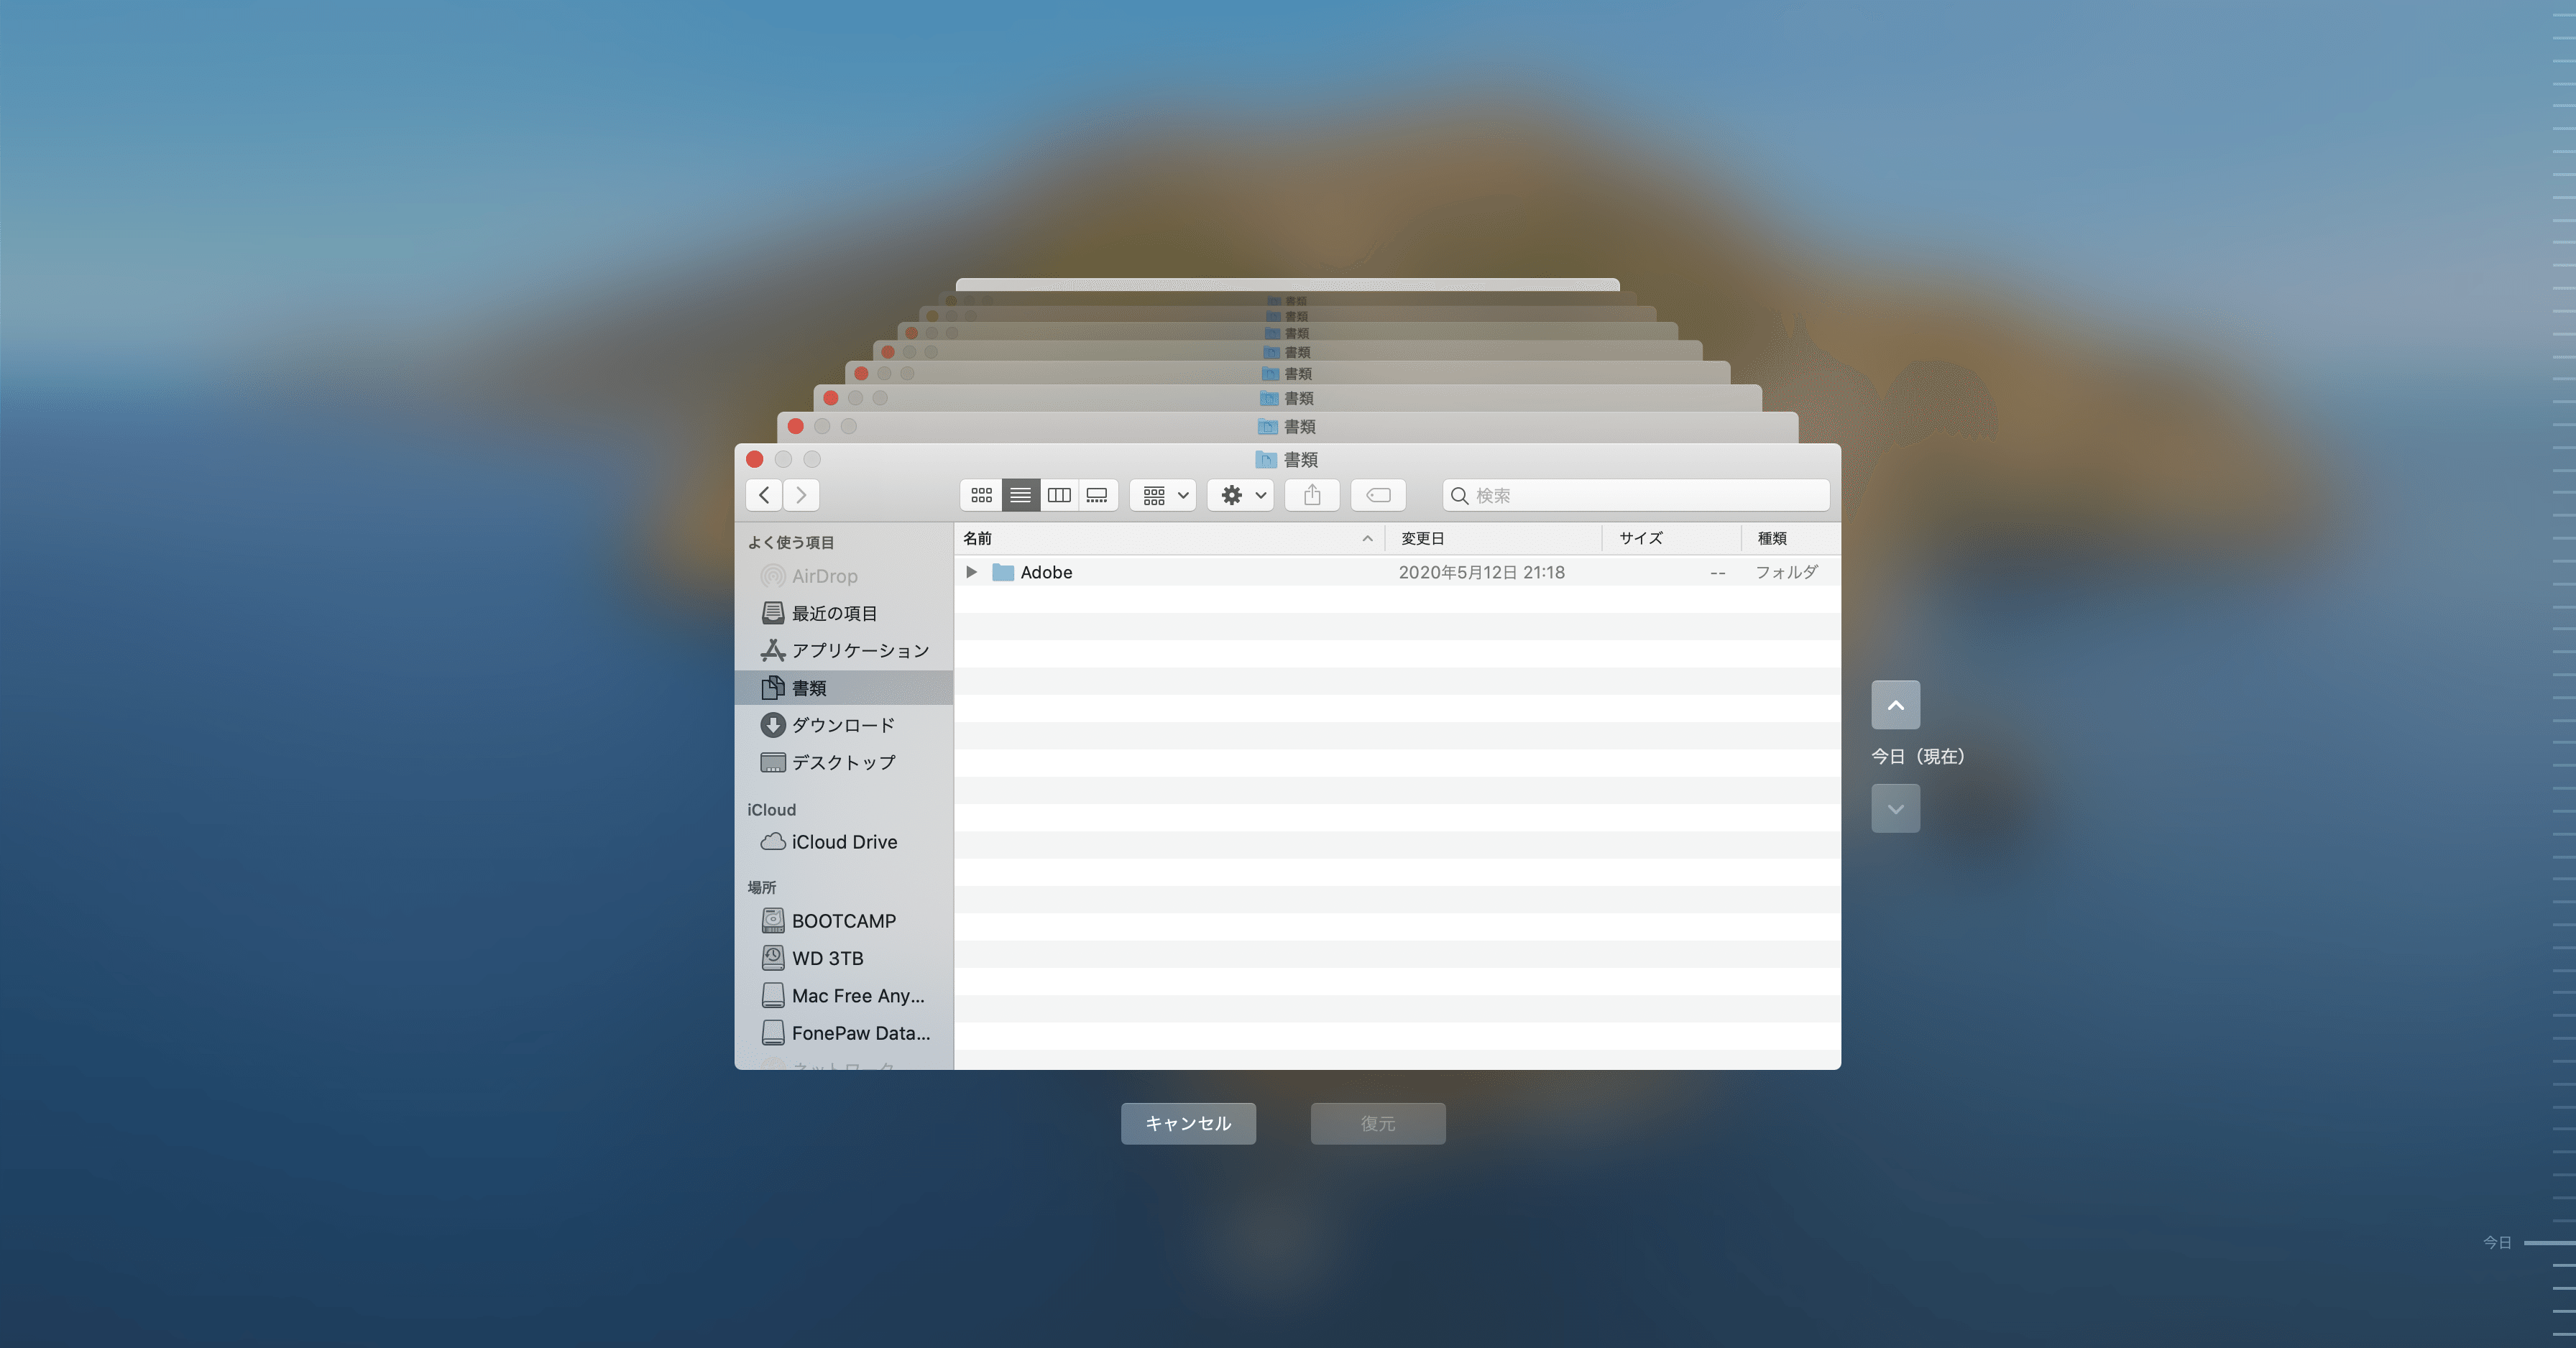Click the キャンセル button

point(1187,1123)
